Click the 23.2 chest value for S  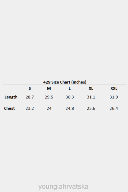click(30, 108)
